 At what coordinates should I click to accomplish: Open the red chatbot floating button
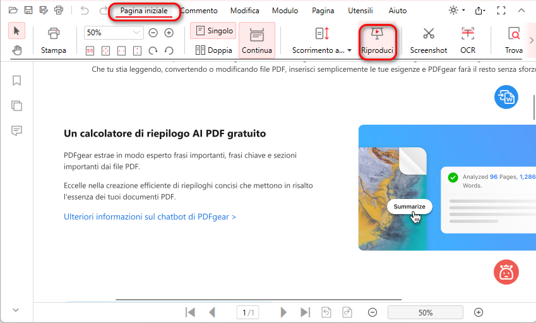[506, 272]
